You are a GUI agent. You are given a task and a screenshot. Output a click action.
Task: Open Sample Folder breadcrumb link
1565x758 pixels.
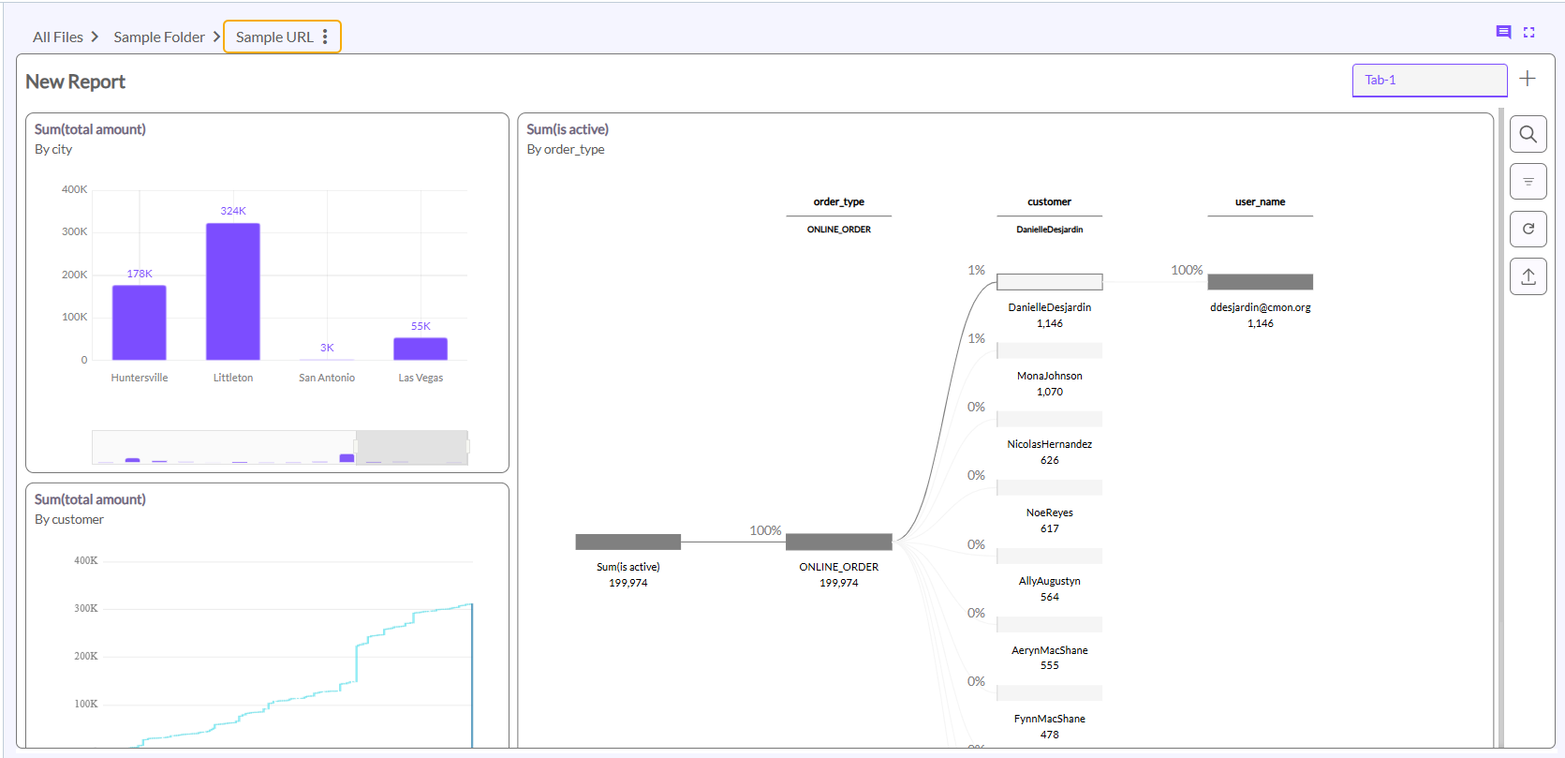[x=158, y=37]
